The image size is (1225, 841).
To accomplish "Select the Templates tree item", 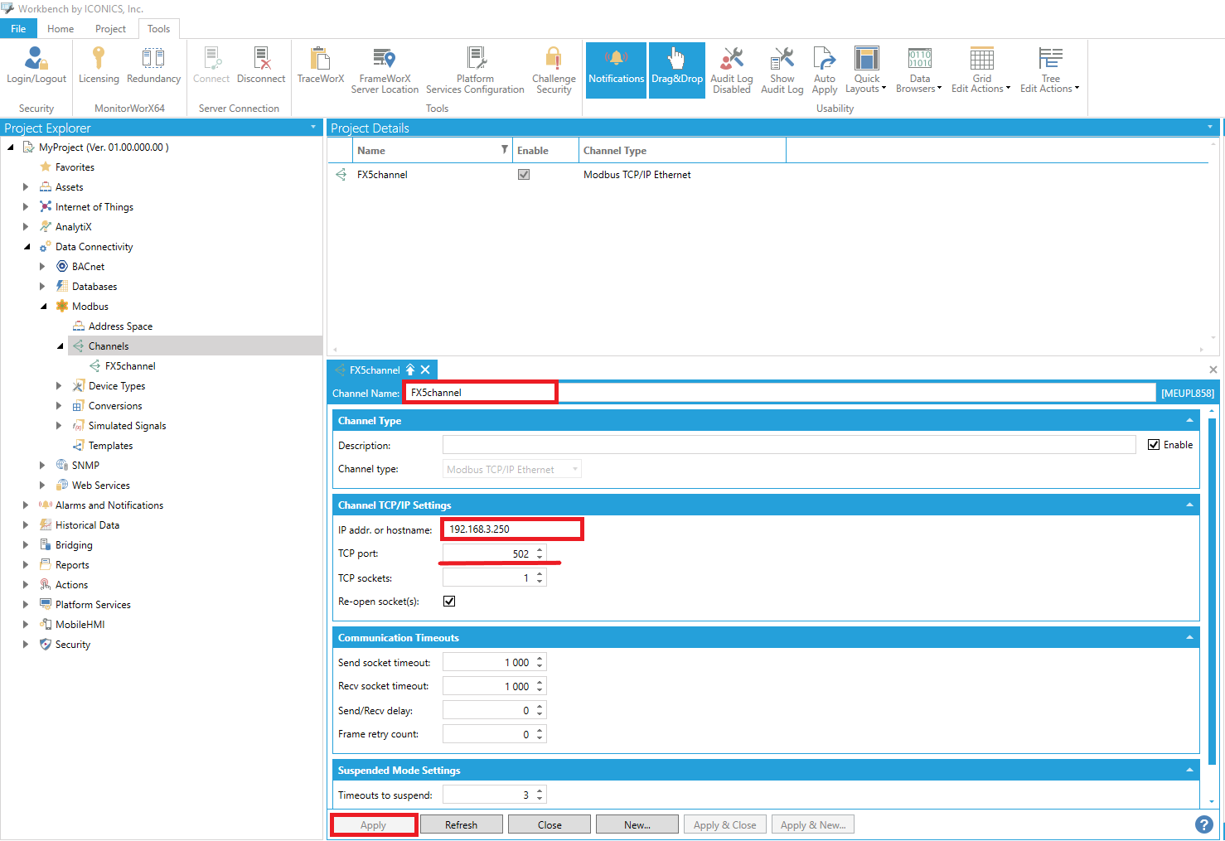I will (110, 446).
